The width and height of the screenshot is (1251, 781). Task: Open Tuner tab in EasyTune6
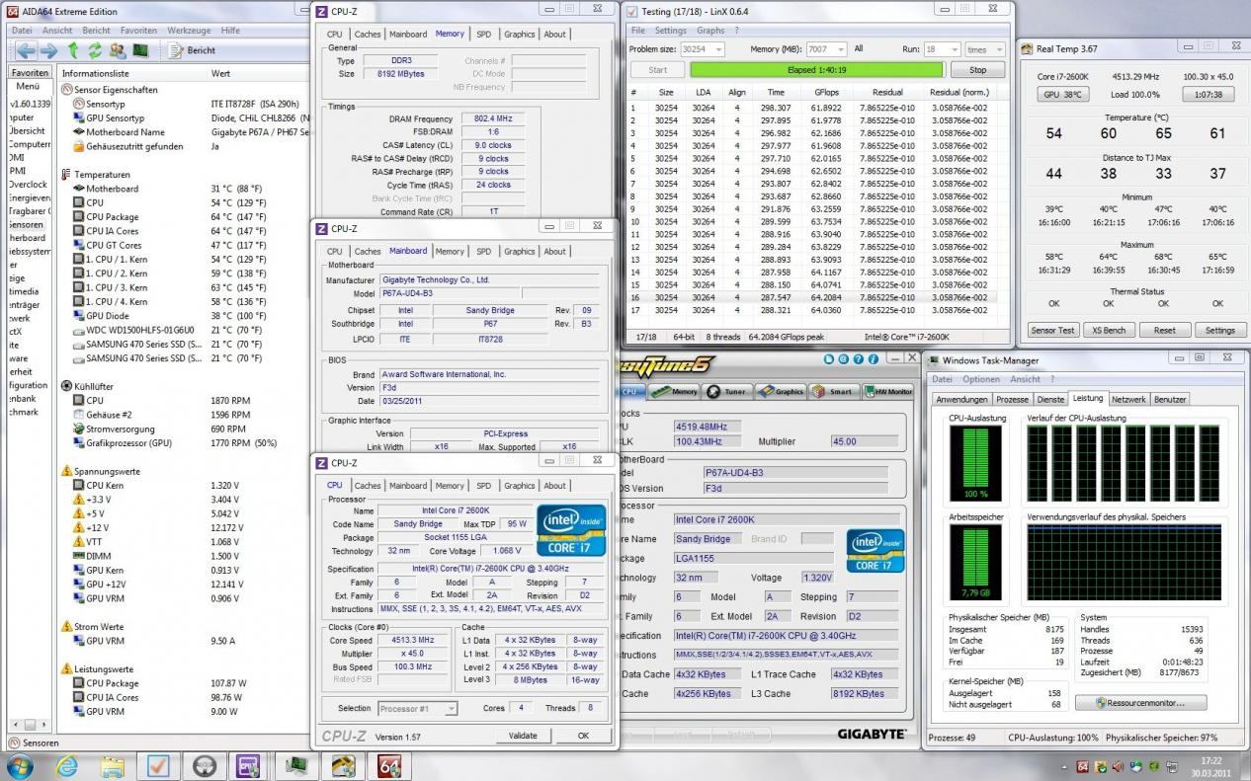[x=728, y=391]
